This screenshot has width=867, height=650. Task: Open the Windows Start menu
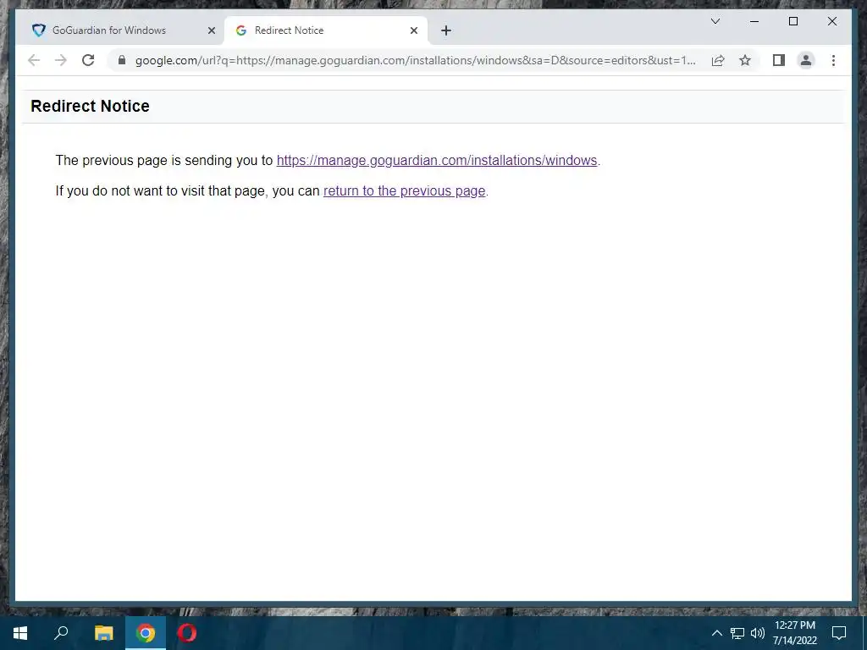point(20,633)
